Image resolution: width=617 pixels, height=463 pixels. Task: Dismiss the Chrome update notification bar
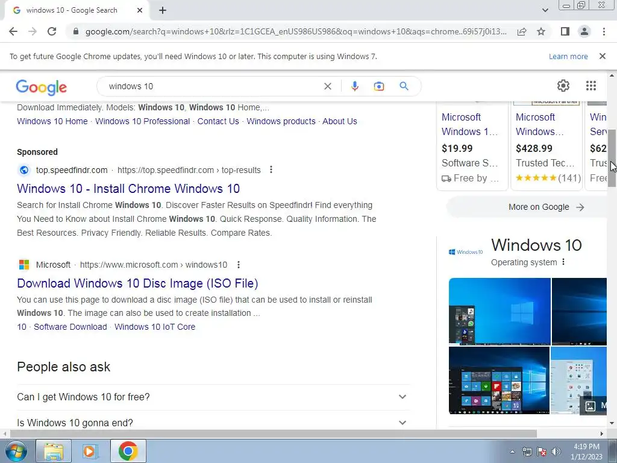pyautogui.click(x=603, y=56)
